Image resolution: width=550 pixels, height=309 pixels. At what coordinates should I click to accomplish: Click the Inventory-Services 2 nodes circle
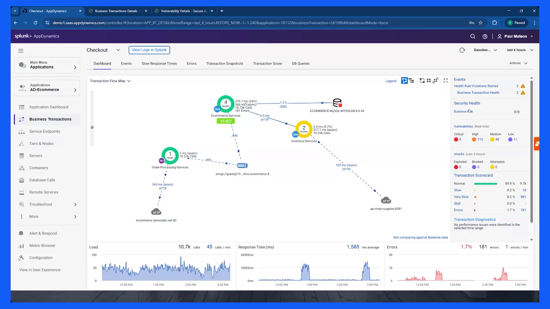point(304,129)
